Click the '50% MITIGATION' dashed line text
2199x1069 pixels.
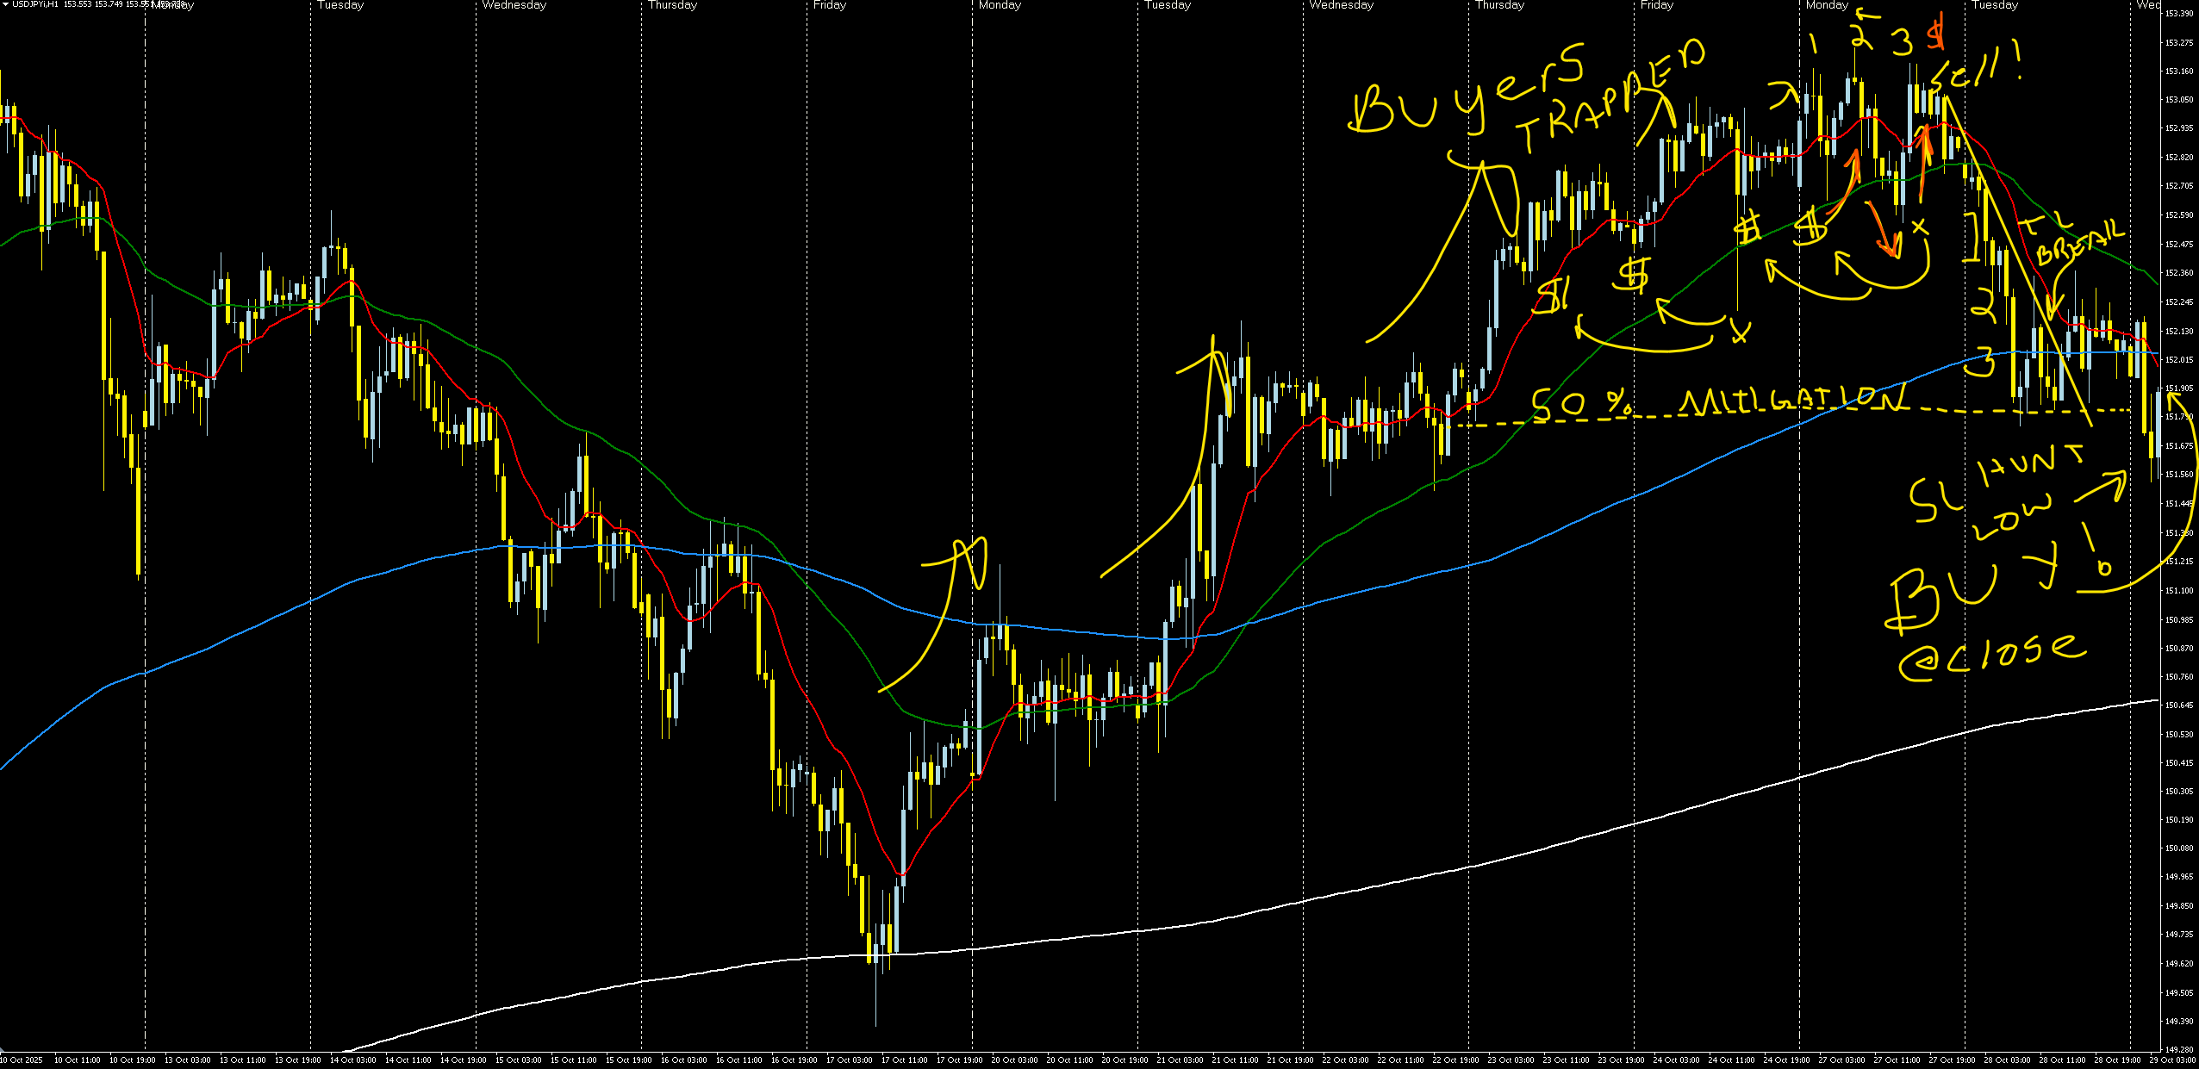pos(1715,402)
